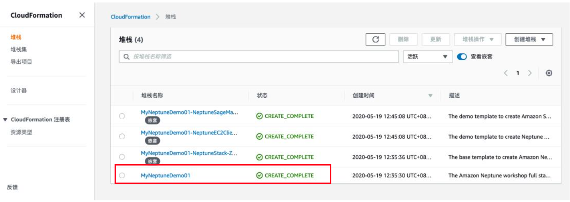Select radio for MyNeptuneDemo01-NeptuneStack-Z stack
Image resolution: width=570 pixels, height=202 pixels.
pyautogui.click(x=122, y=157)
